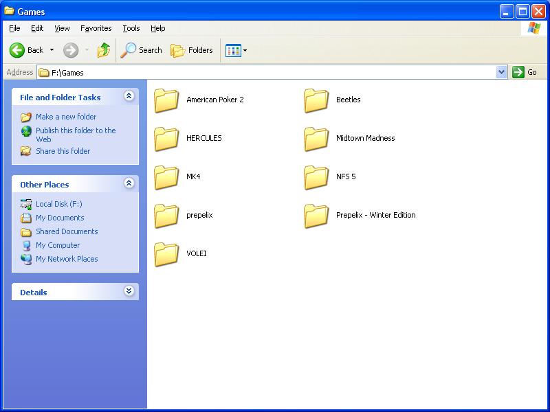Click the new folder icon beside Make a new folder
This screenshot has width=550, height=412.
click(x=26, y=117)
